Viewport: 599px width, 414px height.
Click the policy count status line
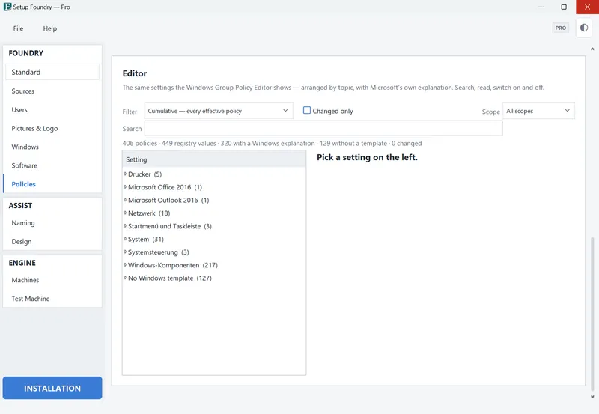pos(272,144)
